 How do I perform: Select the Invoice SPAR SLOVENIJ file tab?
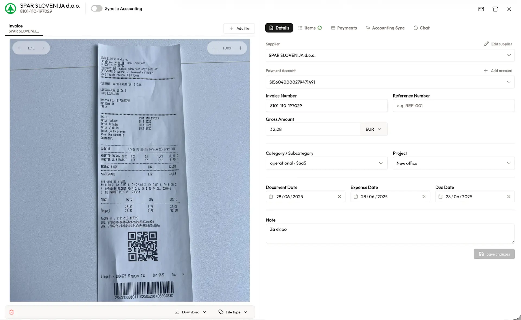[24, 28]
